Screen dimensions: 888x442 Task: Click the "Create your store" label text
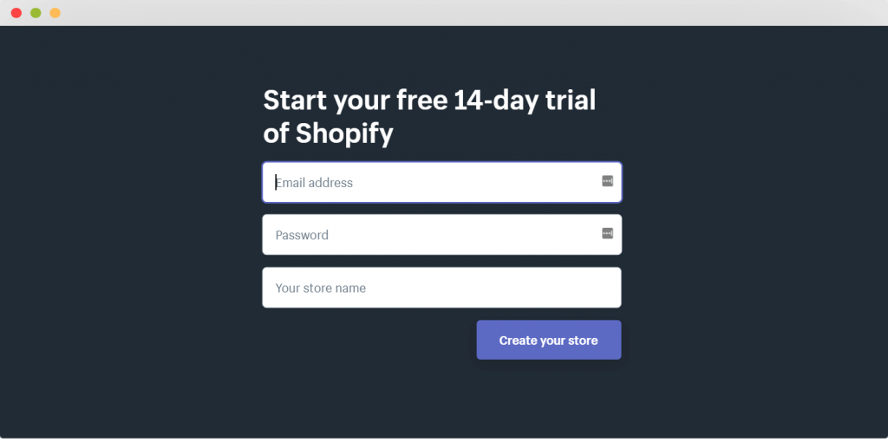[548, 341]
